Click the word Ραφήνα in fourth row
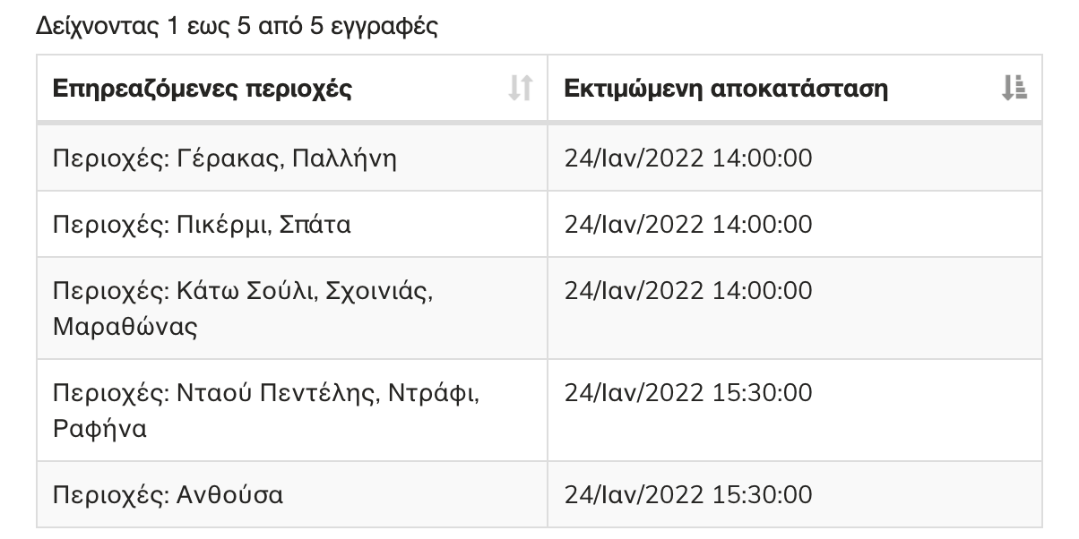Viewport: 1079px width, 539px height. (99, 428)
